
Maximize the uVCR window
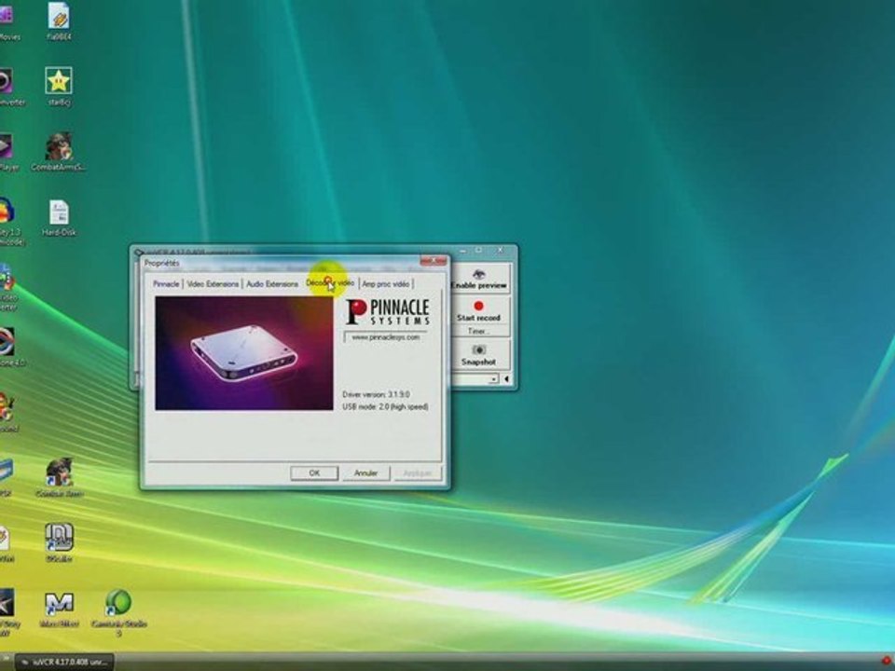coord(479,250)
